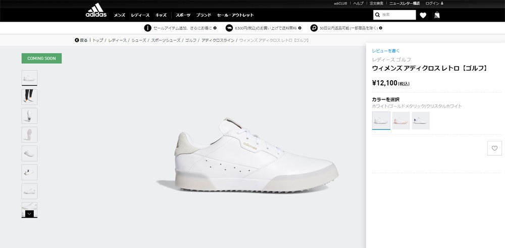Select the white/gold color swatch
The height and width of the screenshot is (248, 505).
click(x=381, y=121)
